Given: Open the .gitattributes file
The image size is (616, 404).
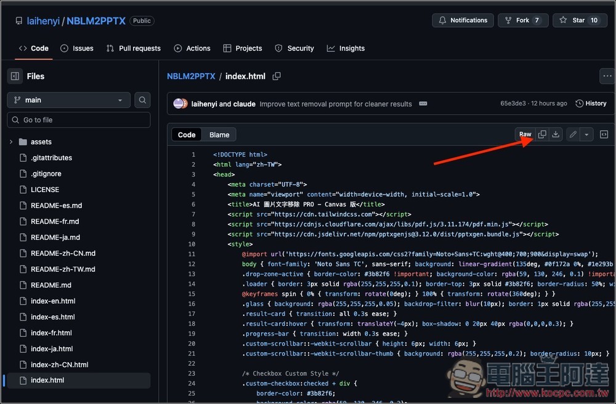Looking at the screenshot, I should pyautogui.click(x=51, y=158).
